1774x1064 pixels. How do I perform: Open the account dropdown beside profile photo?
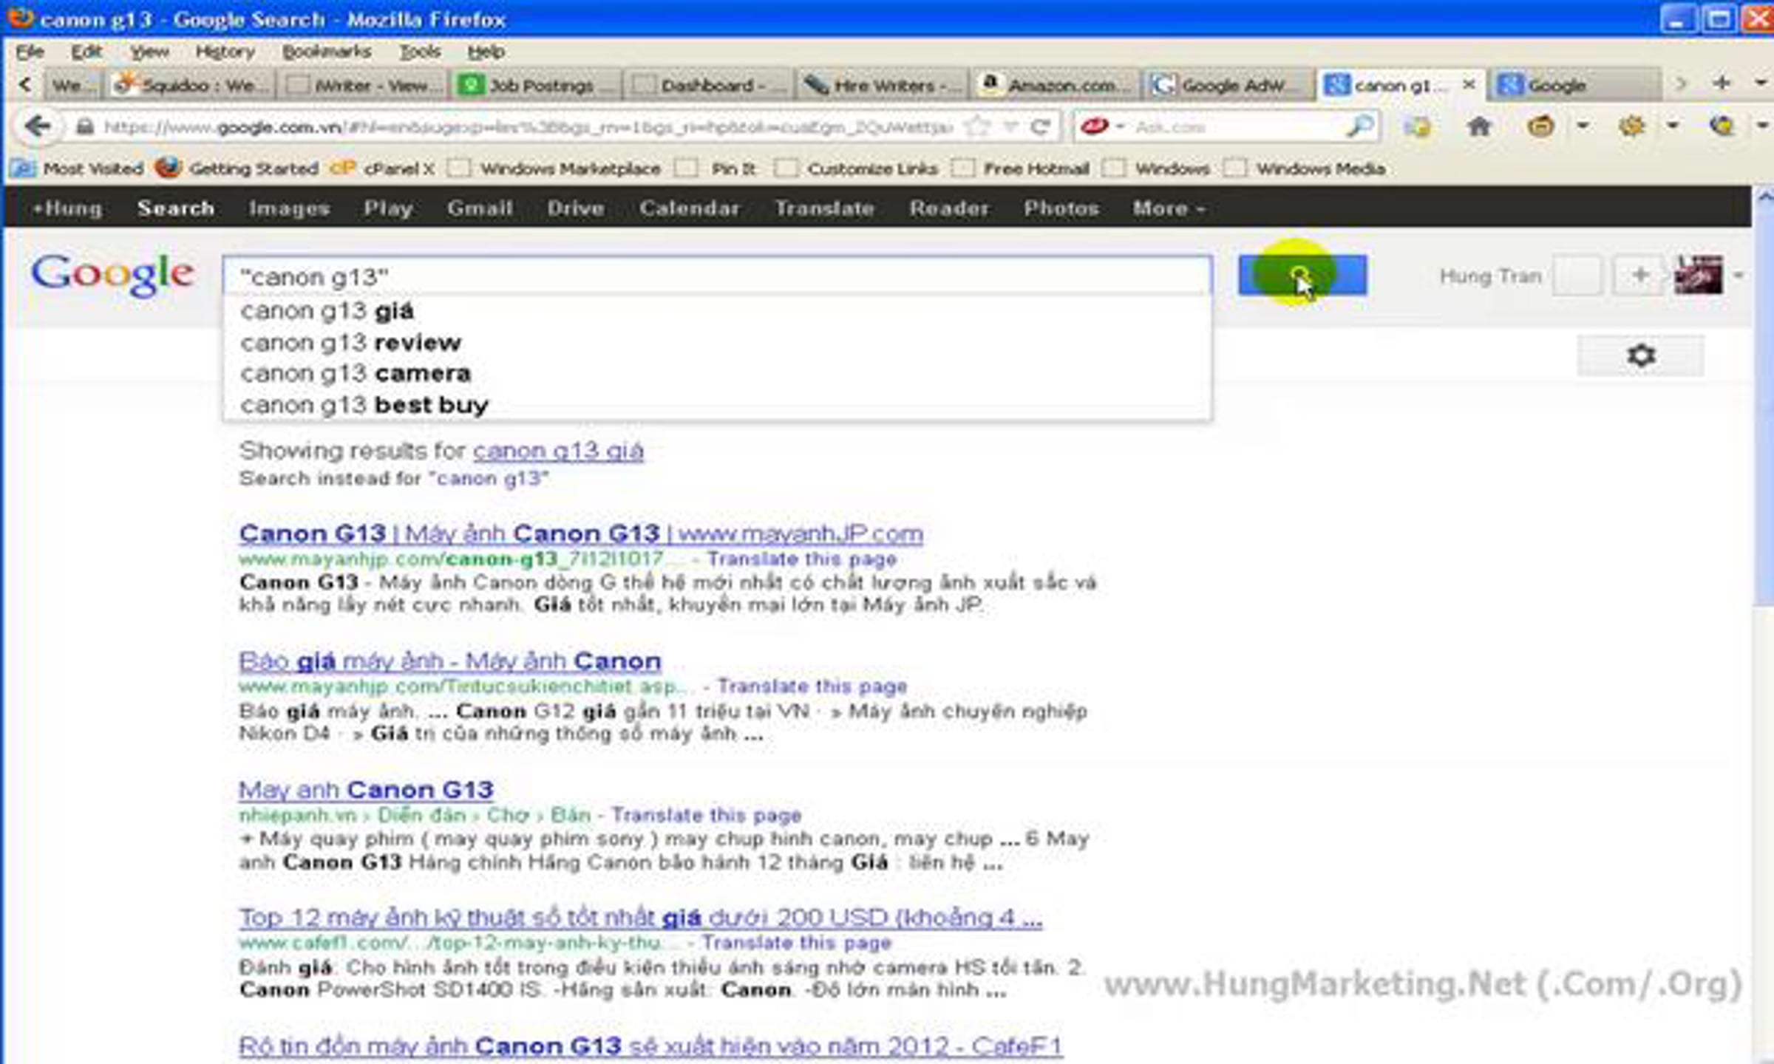pyautogui.click(x=1738, y=276)
